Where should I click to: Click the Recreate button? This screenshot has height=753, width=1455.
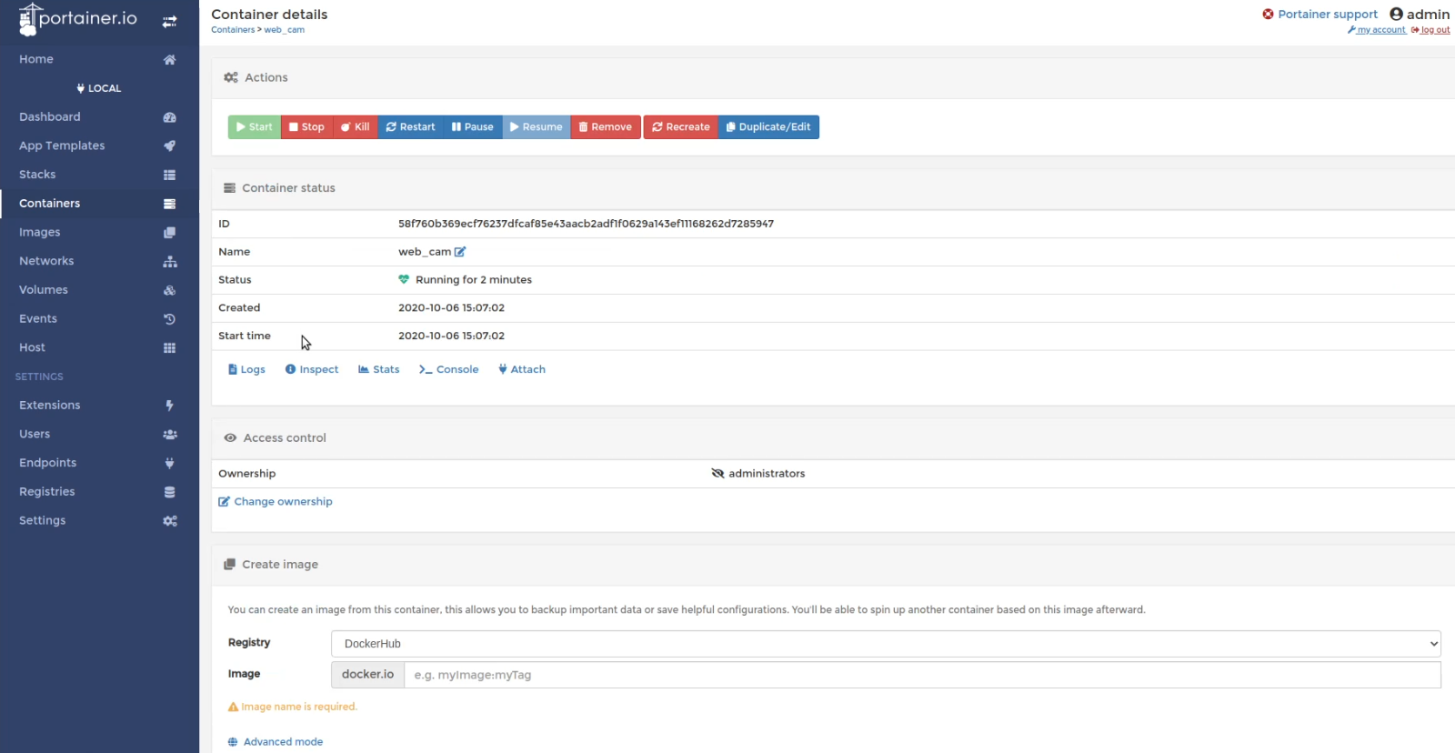click(x=681, y=127)
